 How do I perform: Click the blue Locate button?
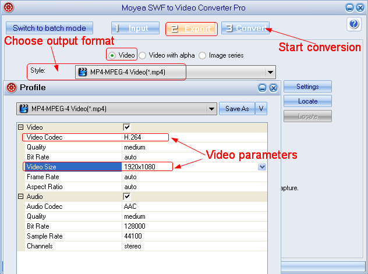tap(307, 101)
